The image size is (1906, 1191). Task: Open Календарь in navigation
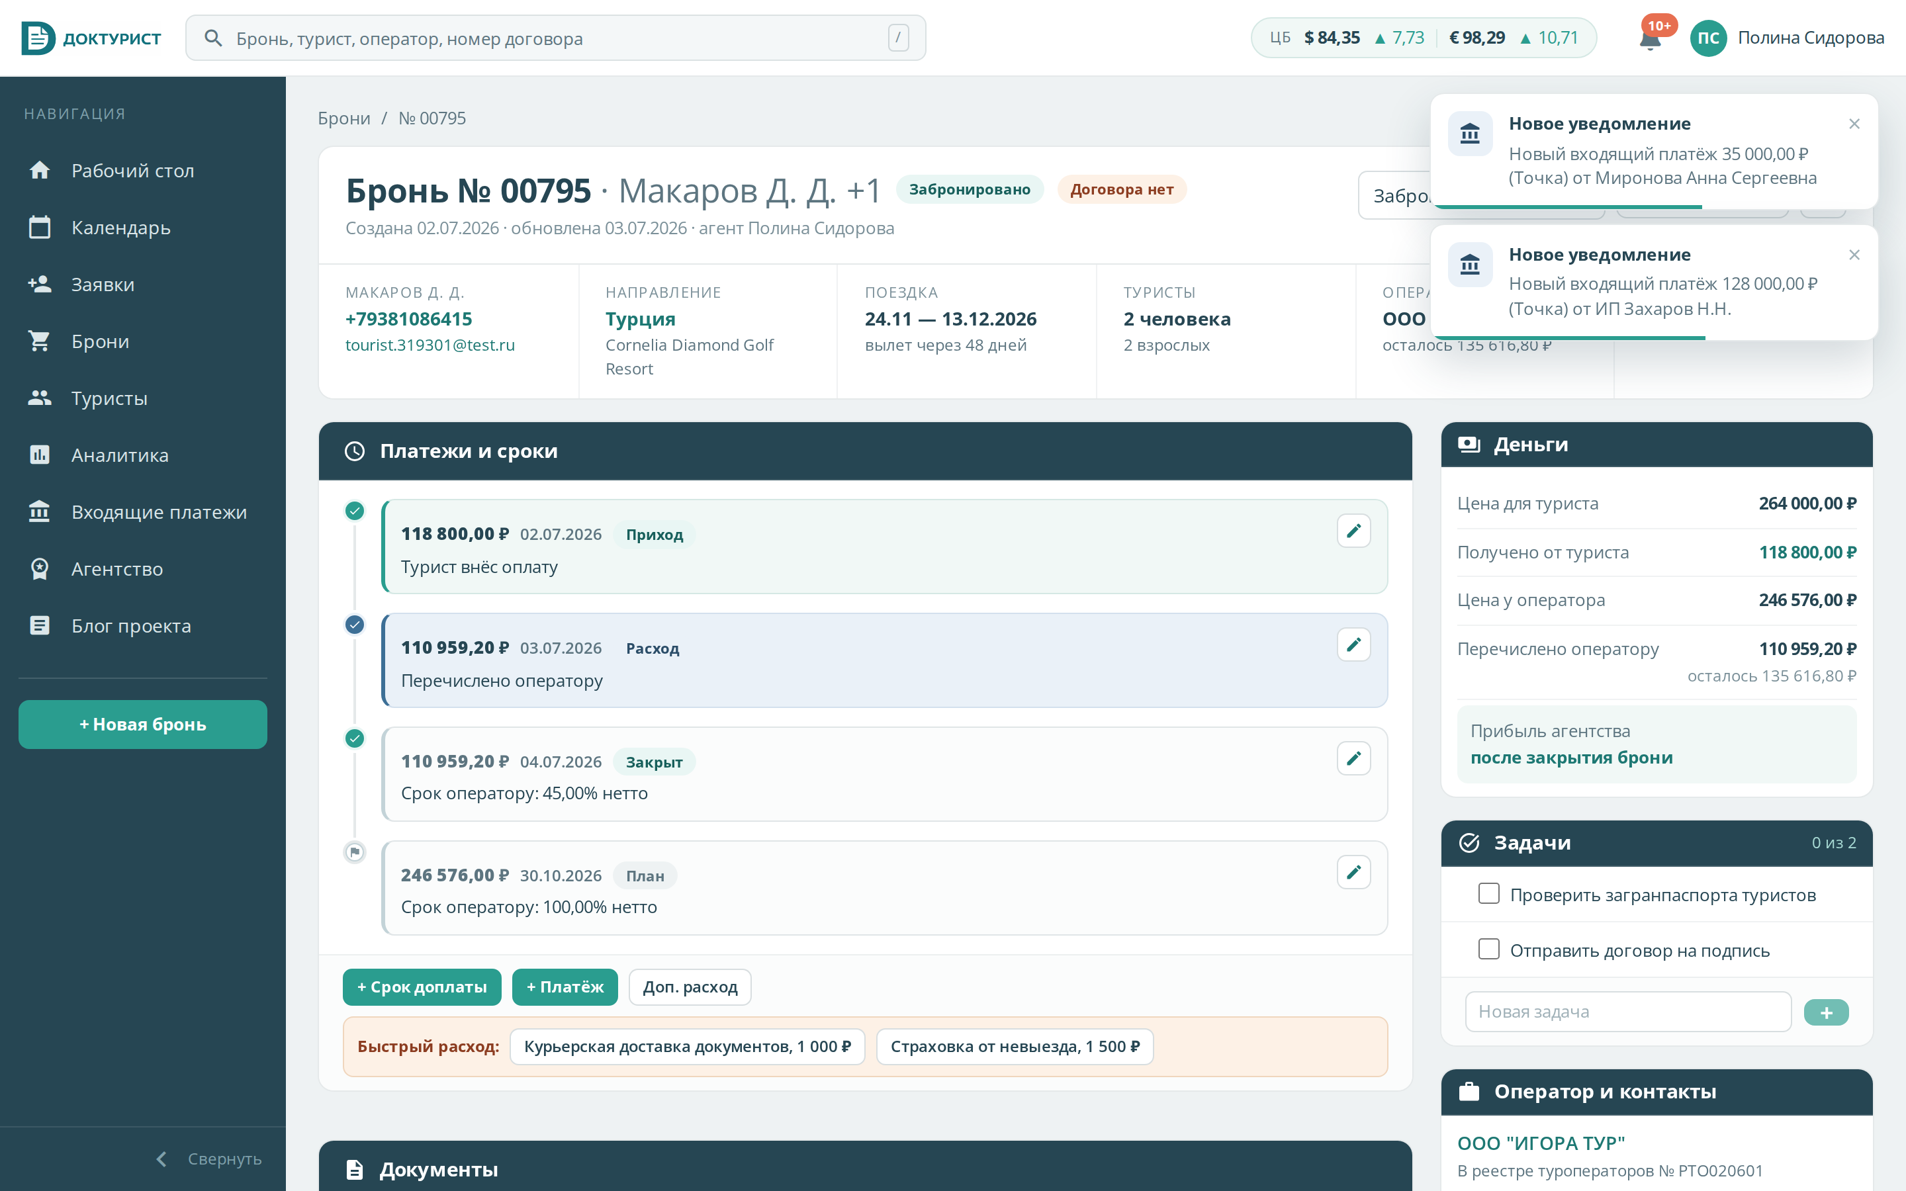click(x=142, y=228)
